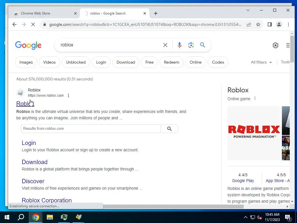The width and height of the screenshot is (297, 223).
Task: Open the Windows Start menu
Action: 7,217
